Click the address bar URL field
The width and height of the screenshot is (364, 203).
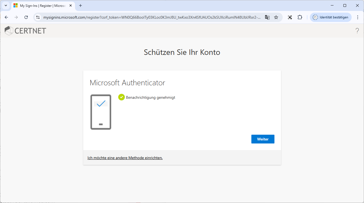(151, 17)
